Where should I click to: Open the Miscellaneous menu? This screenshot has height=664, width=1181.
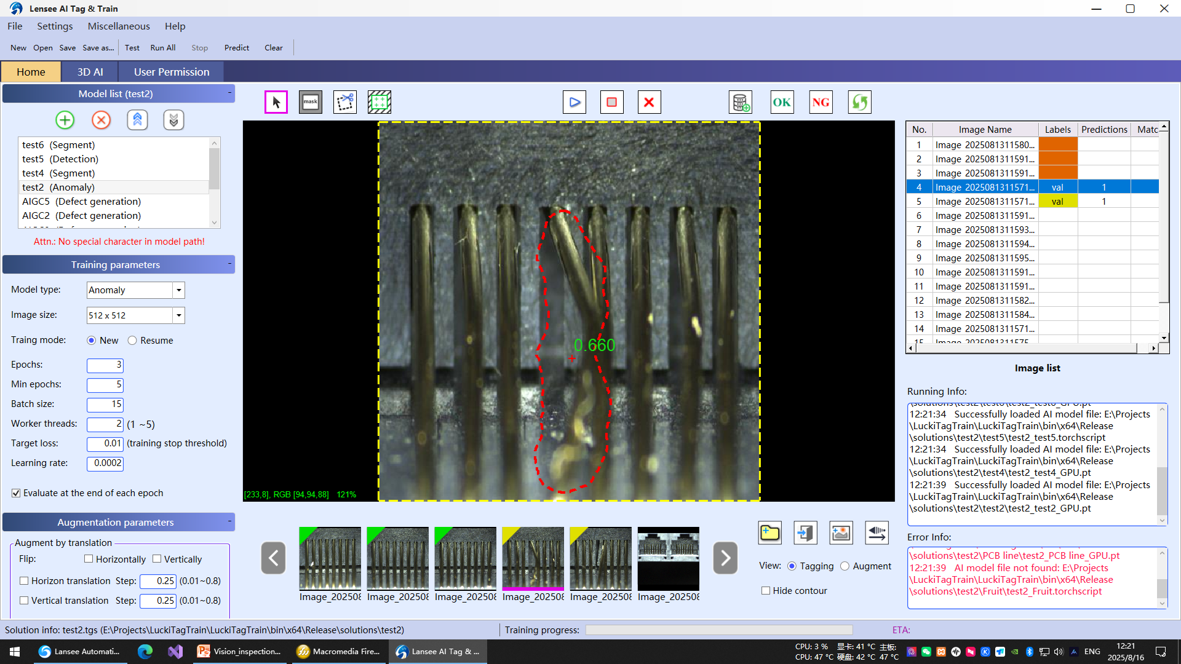[119, 26]
